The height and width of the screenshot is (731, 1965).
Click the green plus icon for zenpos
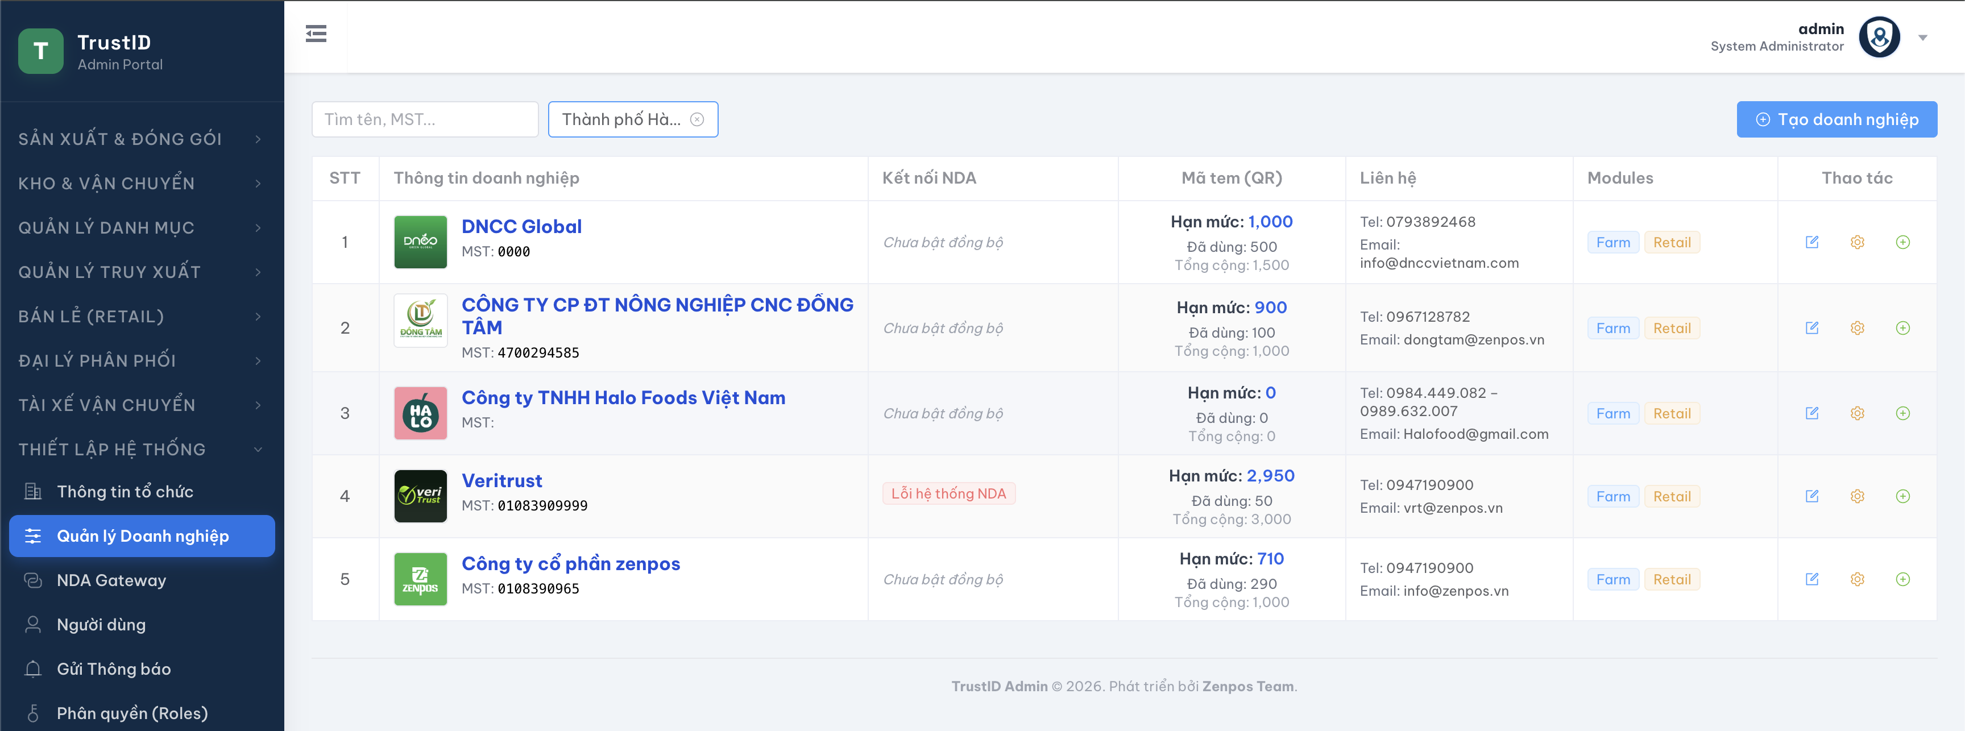[1902, 579]
